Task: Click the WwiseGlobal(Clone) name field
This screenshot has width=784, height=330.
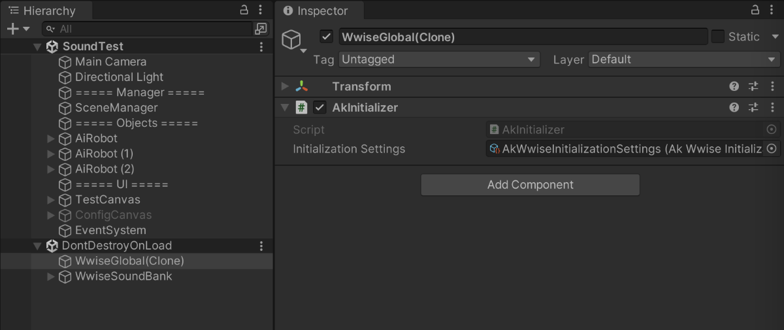Action: (x=523, y=37)
